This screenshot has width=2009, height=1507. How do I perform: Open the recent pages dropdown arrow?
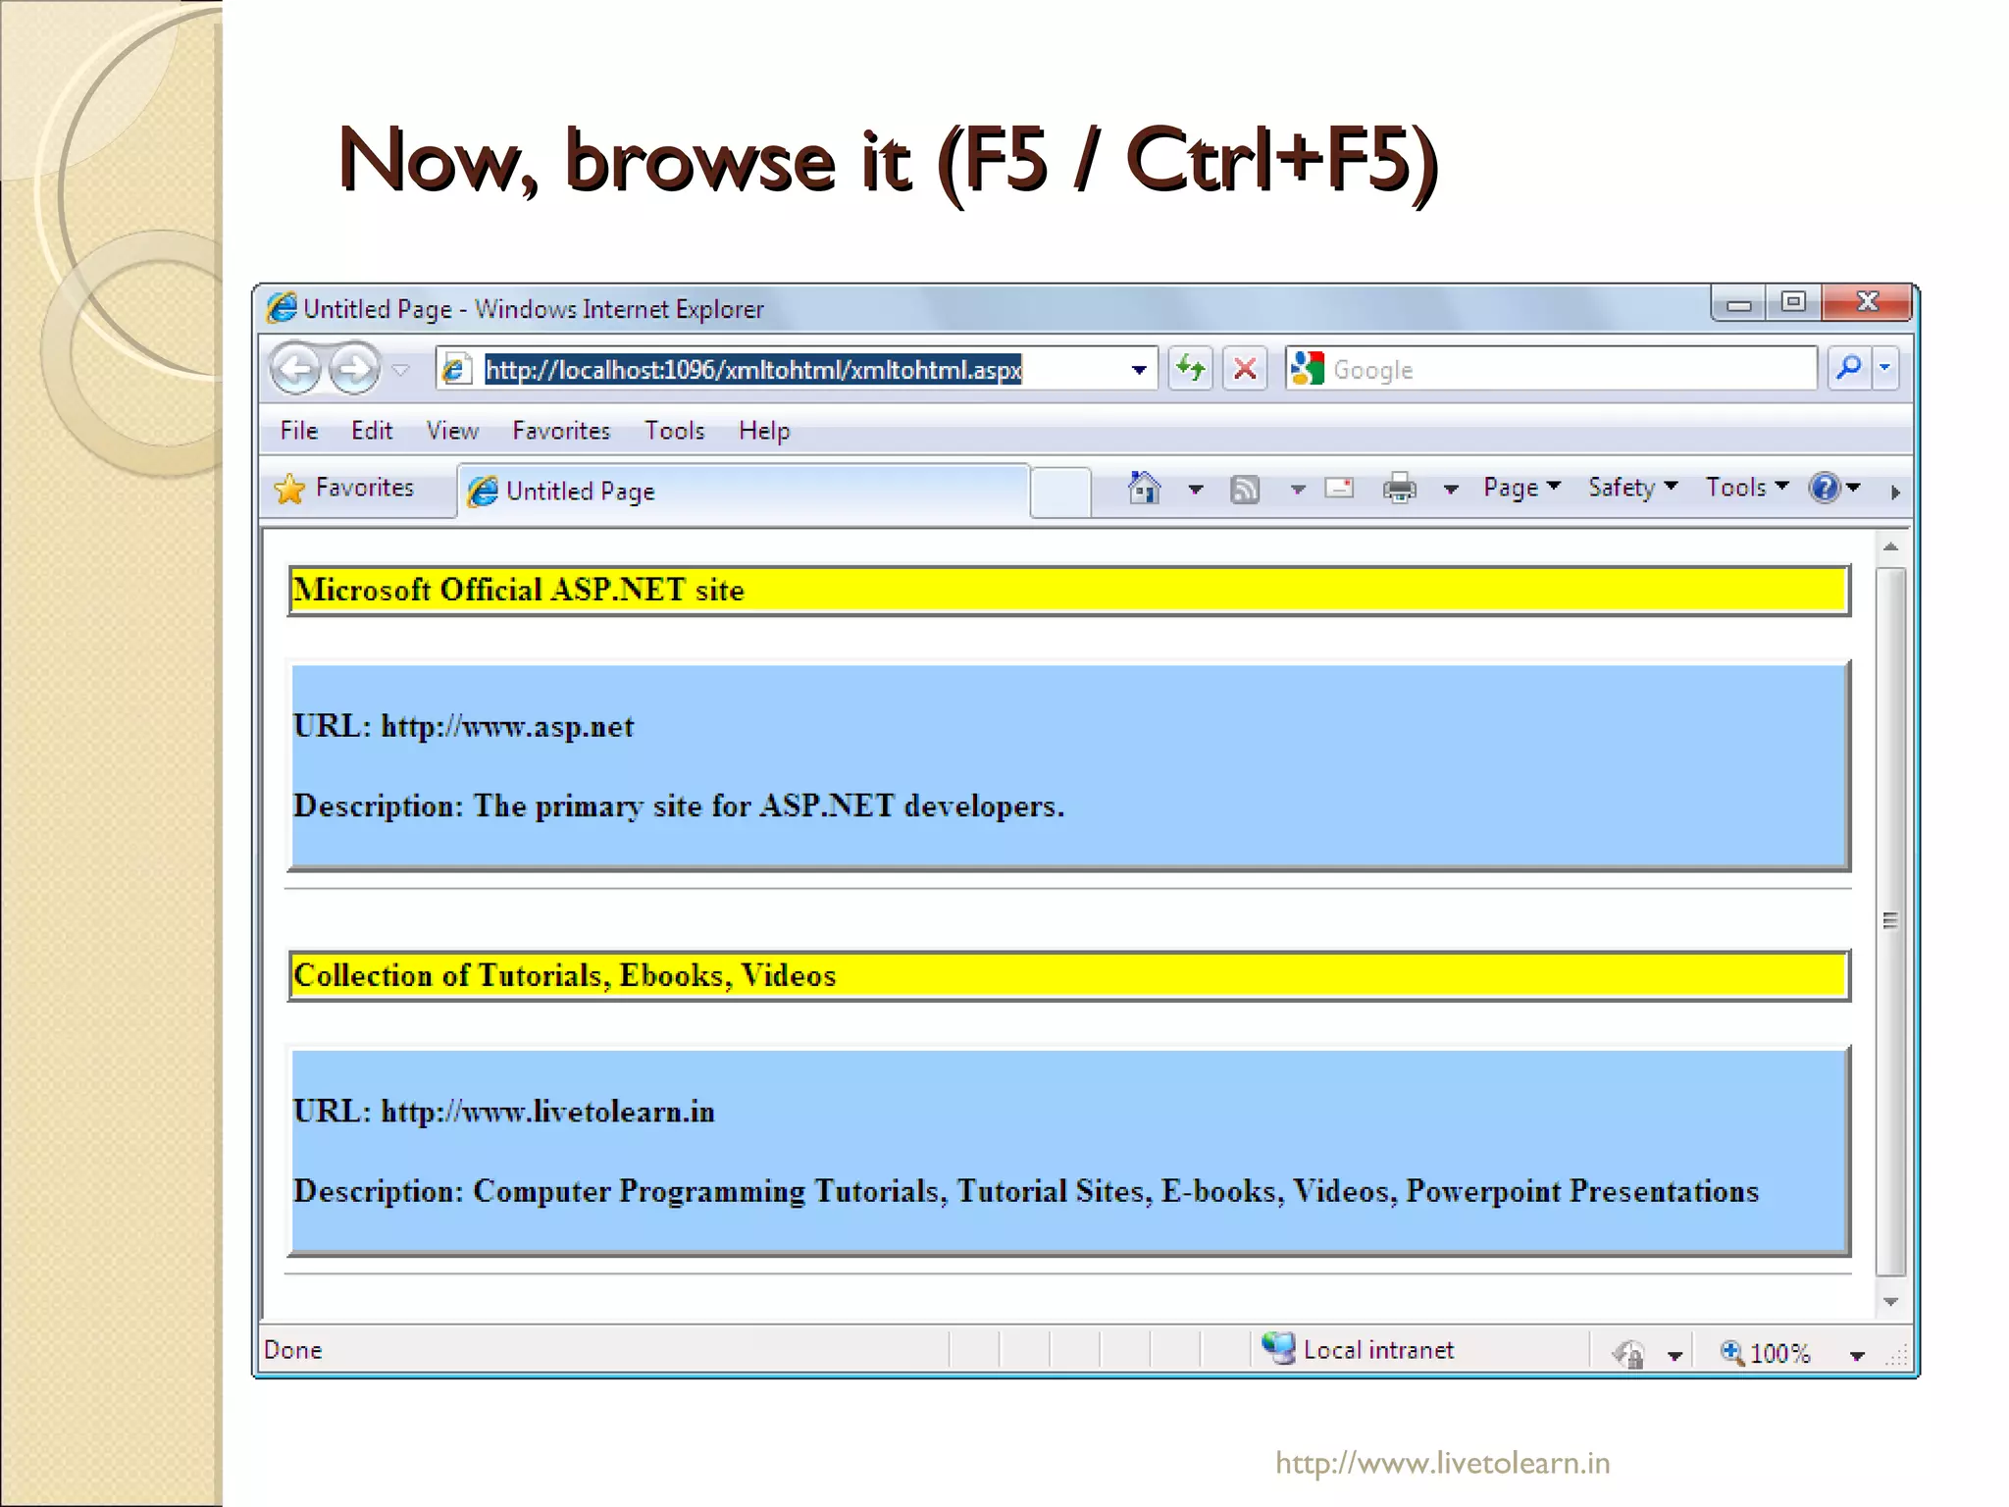pyautogui.click(x=400, y=370)
